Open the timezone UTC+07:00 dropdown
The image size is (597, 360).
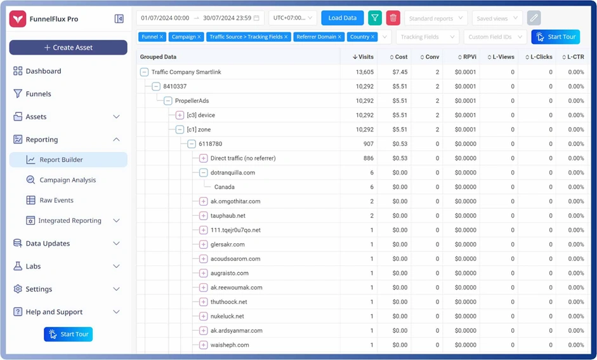[292, 18]
